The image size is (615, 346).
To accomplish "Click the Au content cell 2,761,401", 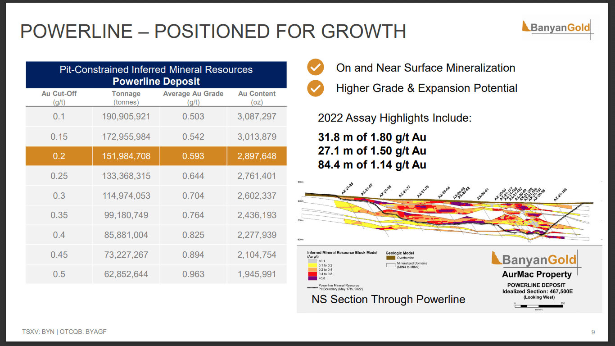I will click(257, 176).
